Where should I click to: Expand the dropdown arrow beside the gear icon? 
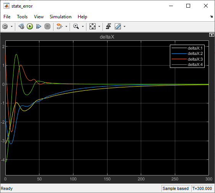pyautogui.click(x=11, y=27)
